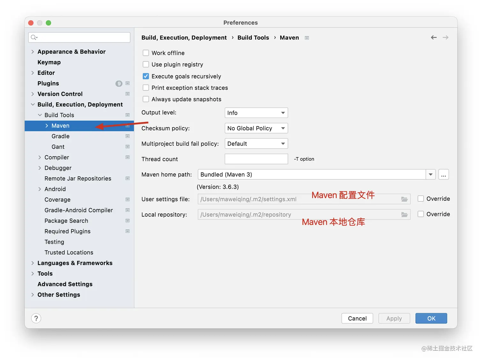Click the Thread count input field
The height and width of the screenshot is (361, 482).
coord(256,159)
